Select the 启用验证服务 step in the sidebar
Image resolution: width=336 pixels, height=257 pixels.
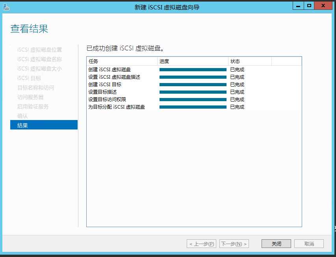(33, 107)
